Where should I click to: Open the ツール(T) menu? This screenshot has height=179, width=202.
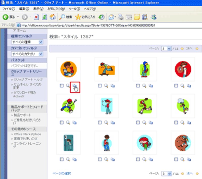pos(74,9)
